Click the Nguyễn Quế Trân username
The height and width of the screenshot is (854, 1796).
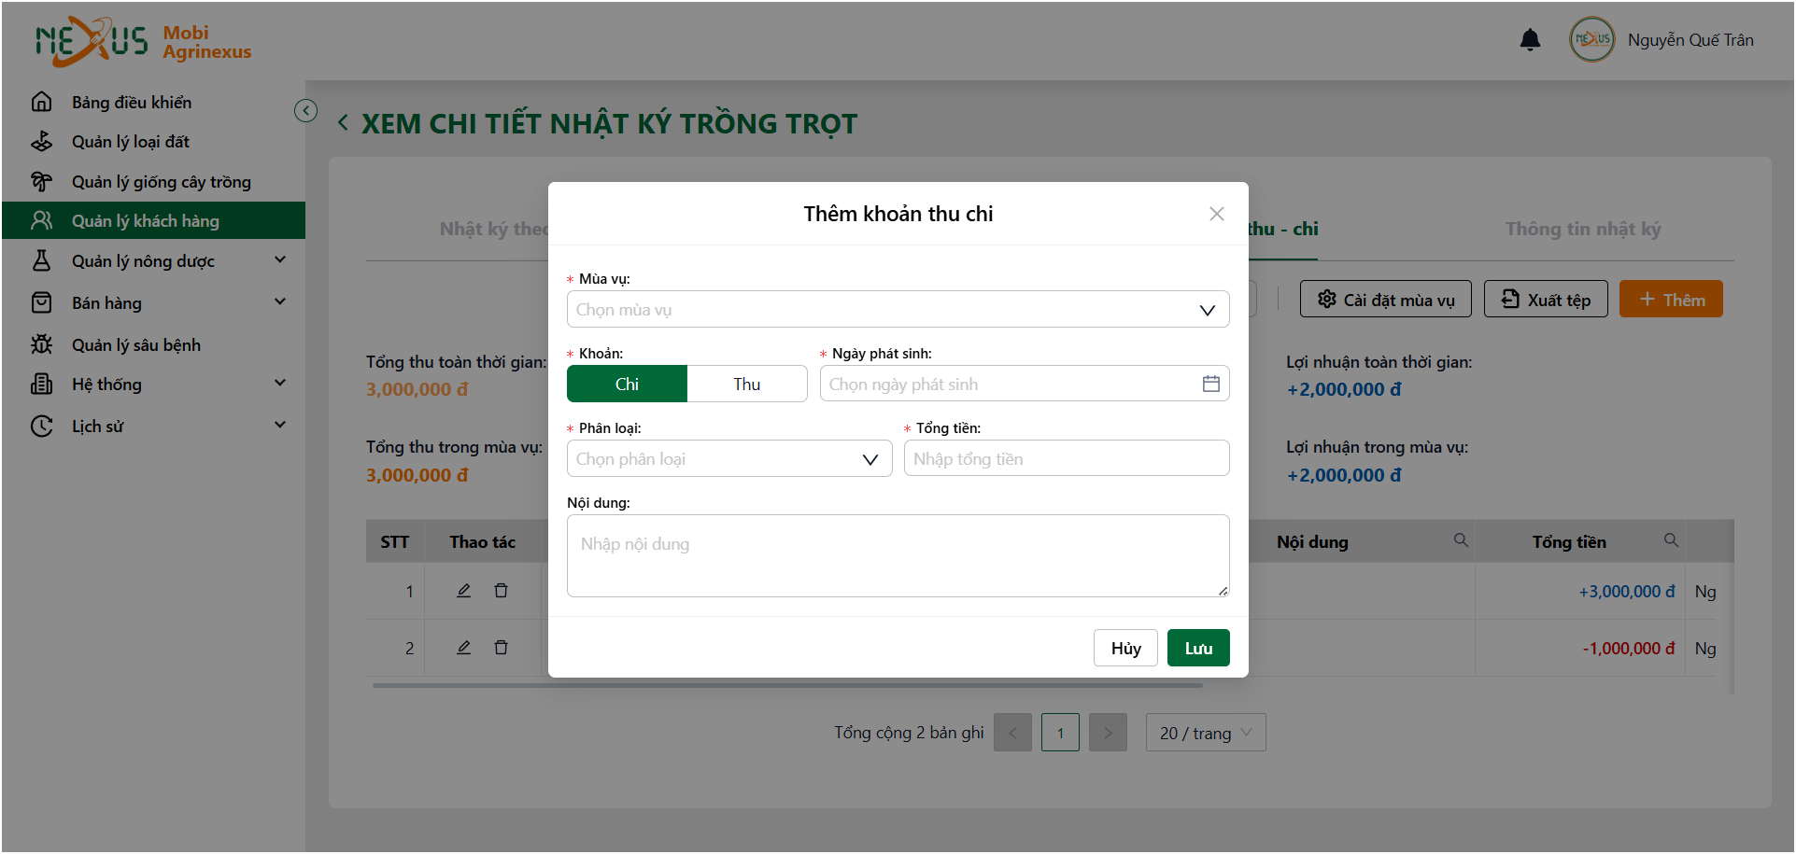click(x=1690, y=40)
